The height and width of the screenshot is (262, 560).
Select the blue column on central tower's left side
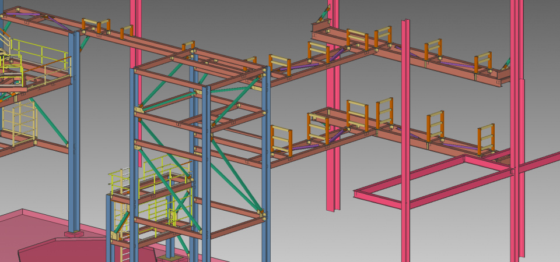[x=135, y=175]
